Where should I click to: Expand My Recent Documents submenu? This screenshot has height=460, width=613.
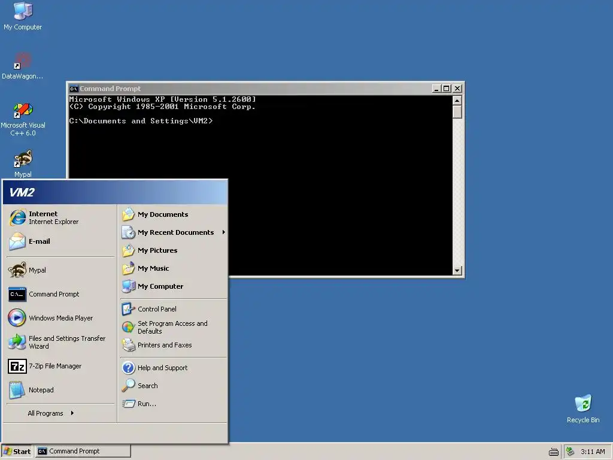[173, 232]
